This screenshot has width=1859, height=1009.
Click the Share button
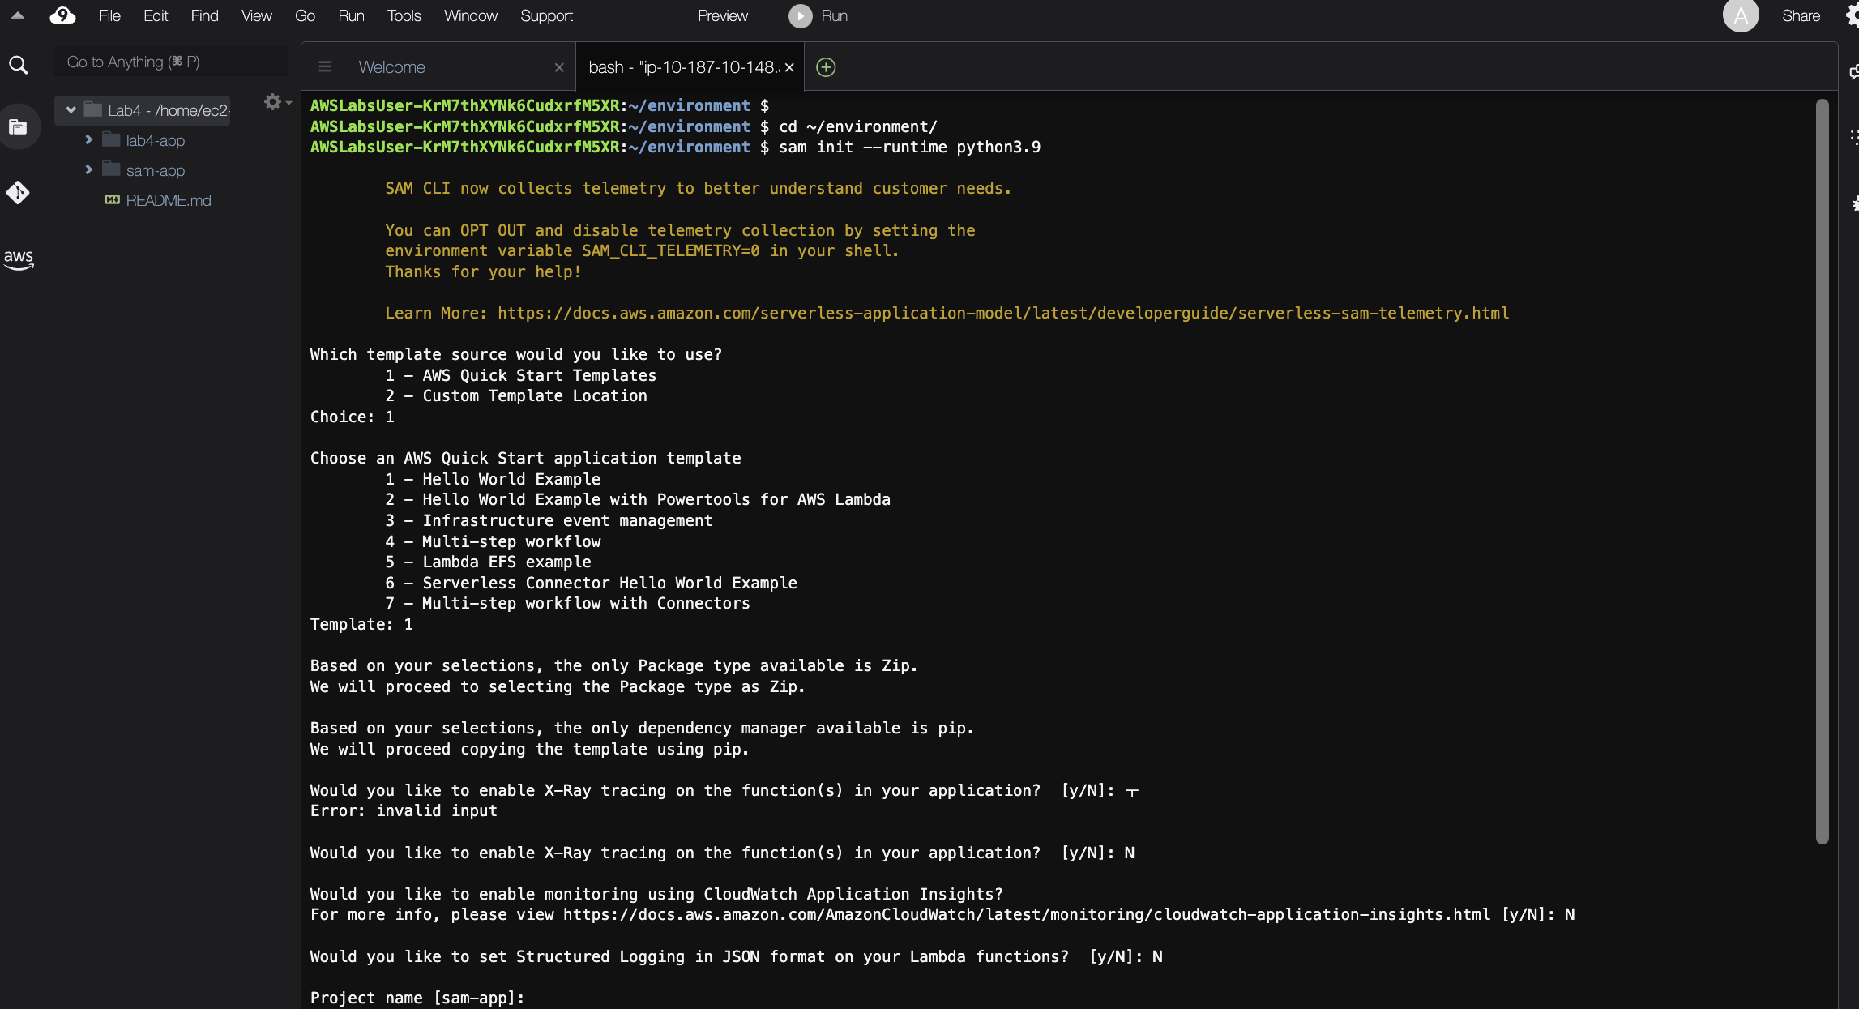1801,15
